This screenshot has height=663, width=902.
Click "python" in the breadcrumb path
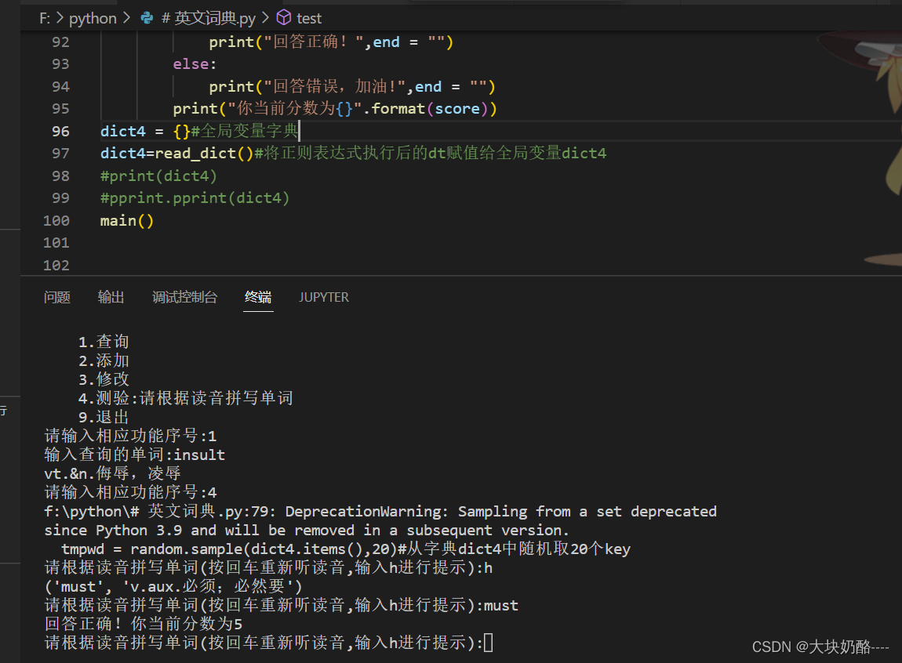click(x=93, y=17)
